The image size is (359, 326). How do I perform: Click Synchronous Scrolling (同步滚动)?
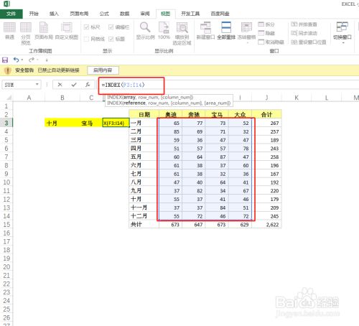point(304,33)
